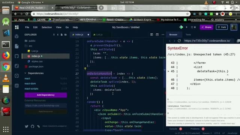Click the Share button
The image size is (240, 135).
coord(206,27)
